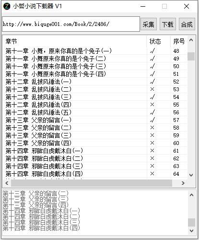Image resolution: width=199 pixels, height=240 pixels.
Task: Click the check mark status of row 57
Action: tap(152, 120)
